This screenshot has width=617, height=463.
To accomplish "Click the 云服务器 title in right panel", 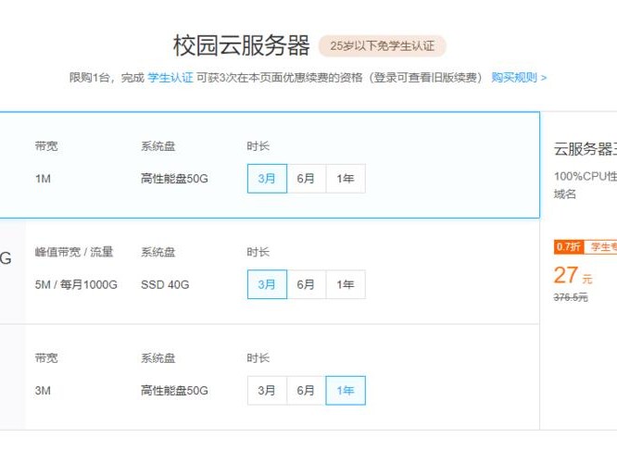I will pyautogui.click(x=586, y=149).
